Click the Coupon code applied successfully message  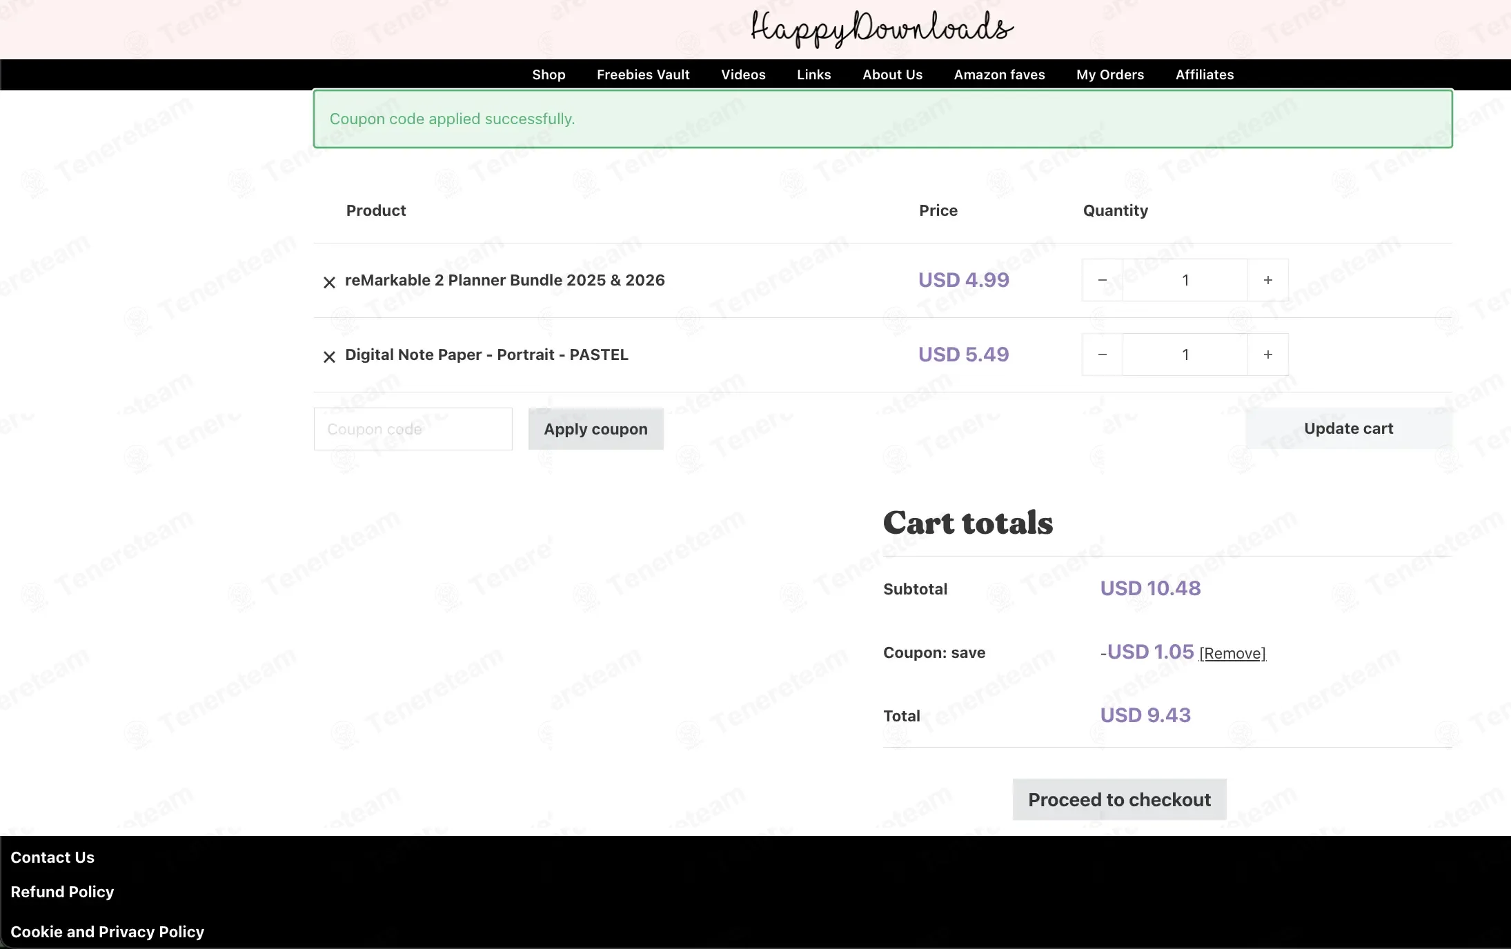point(452,119)
